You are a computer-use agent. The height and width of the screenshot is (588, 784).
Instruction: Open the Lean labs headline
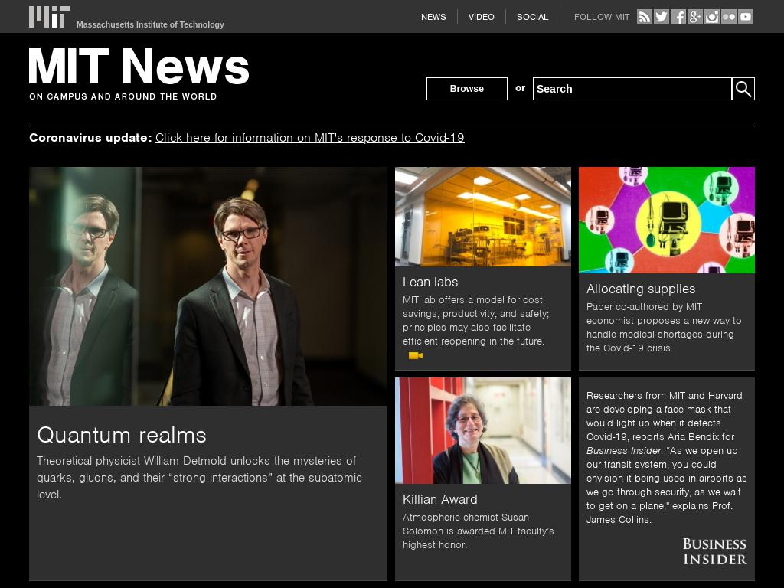coord(430,282)
